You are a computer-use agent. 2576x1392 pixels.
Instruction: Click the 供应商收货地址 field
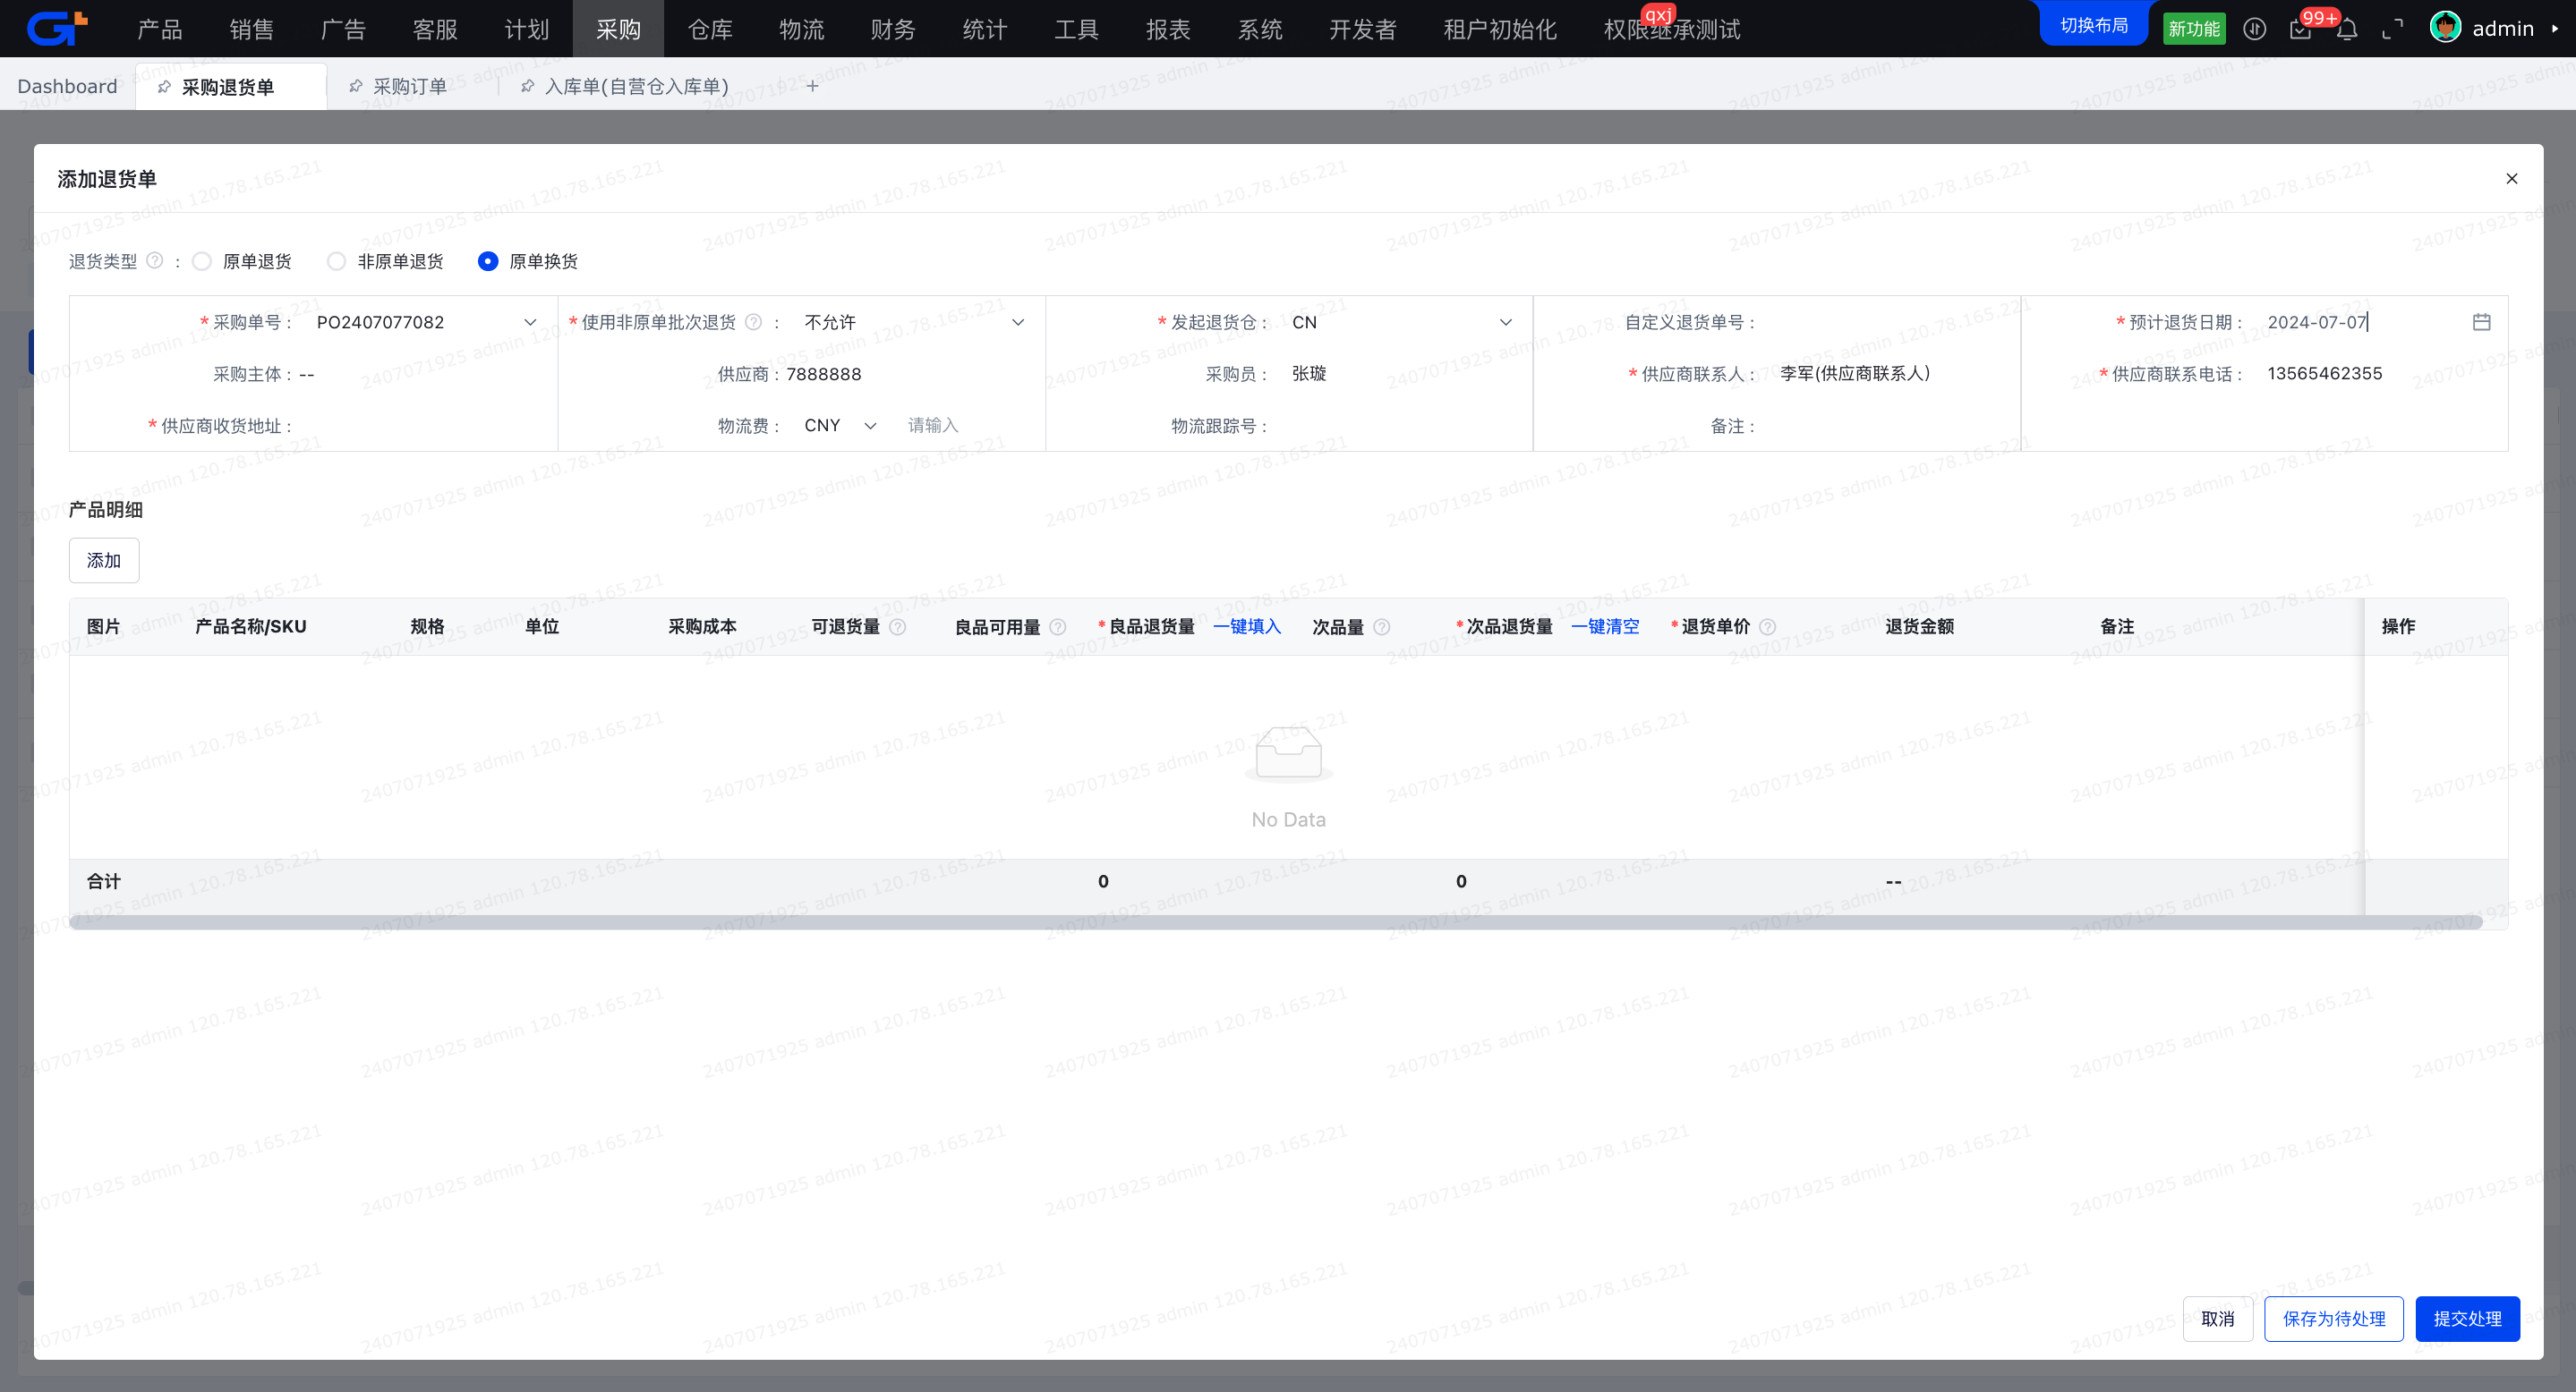[x=425, y=426]
